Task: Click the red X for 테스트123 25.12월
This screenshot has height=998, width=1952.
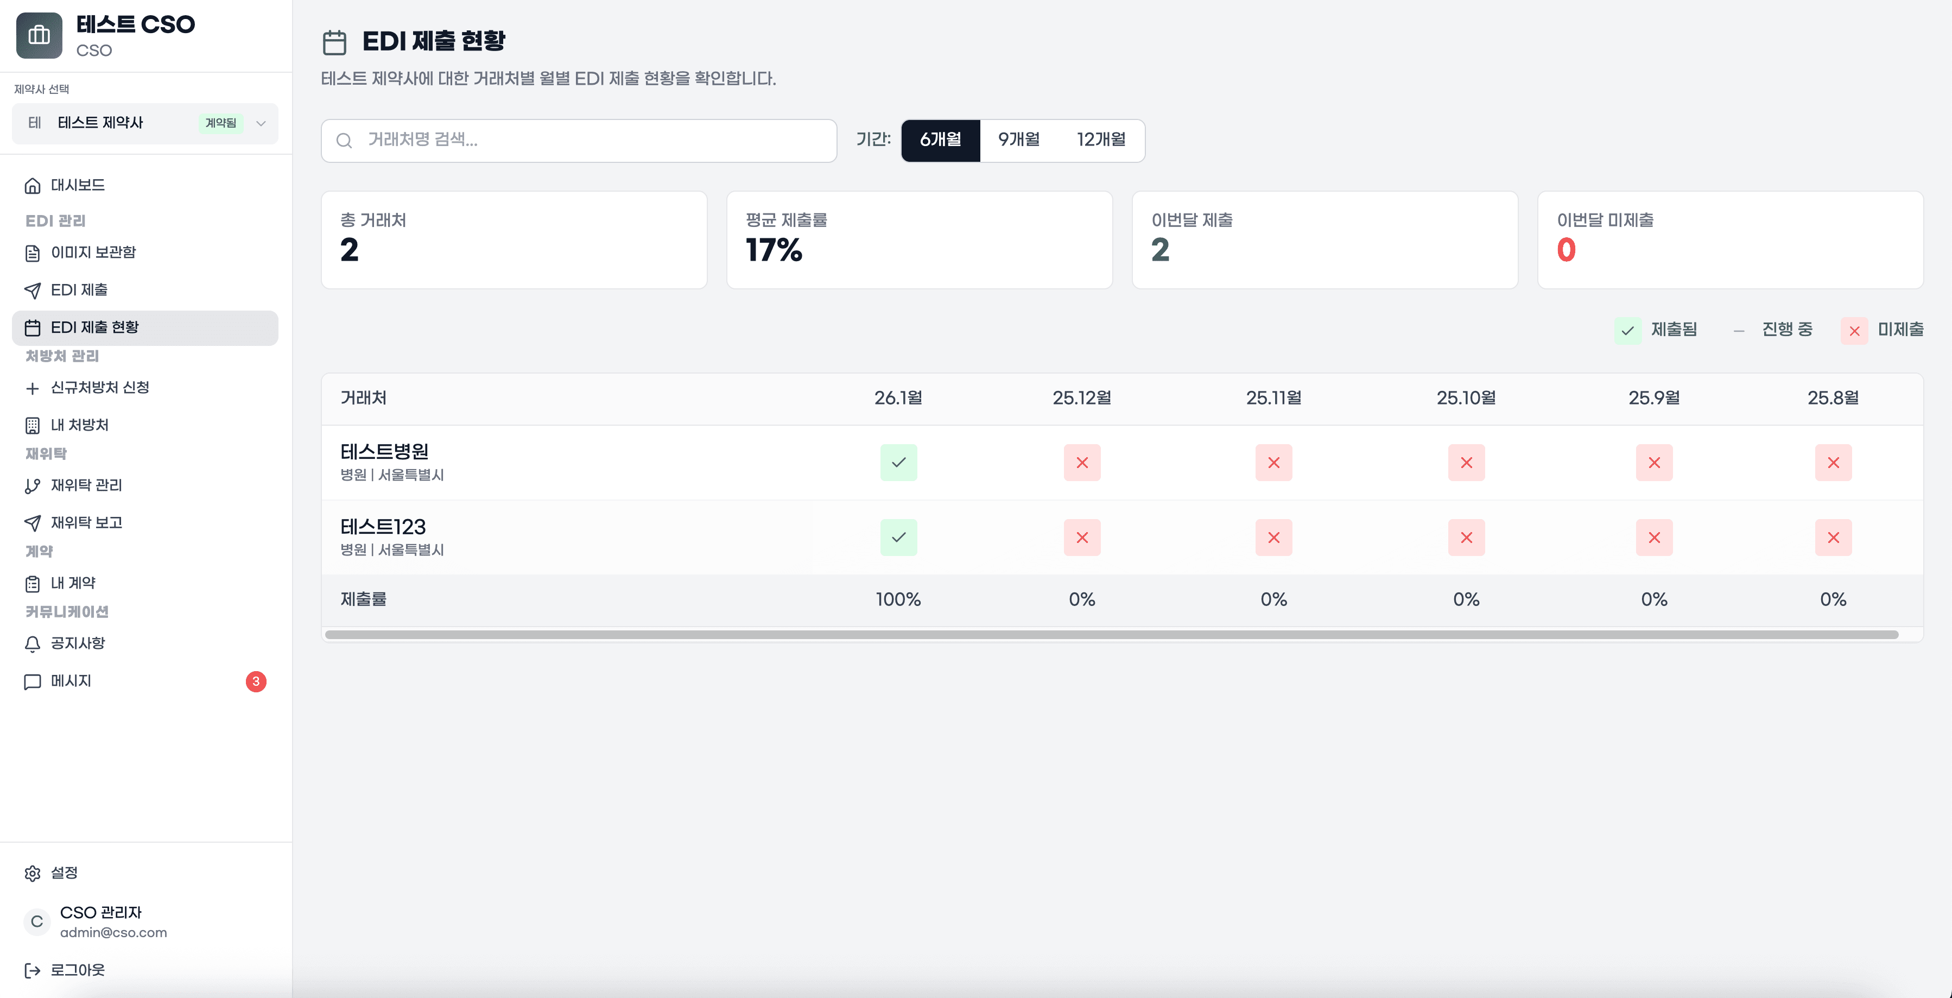Action: 1081,537
